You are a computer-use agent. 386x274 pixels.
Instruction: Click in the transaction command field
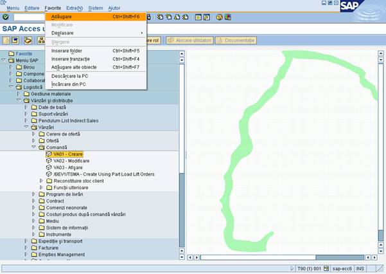tap(30, 17)
